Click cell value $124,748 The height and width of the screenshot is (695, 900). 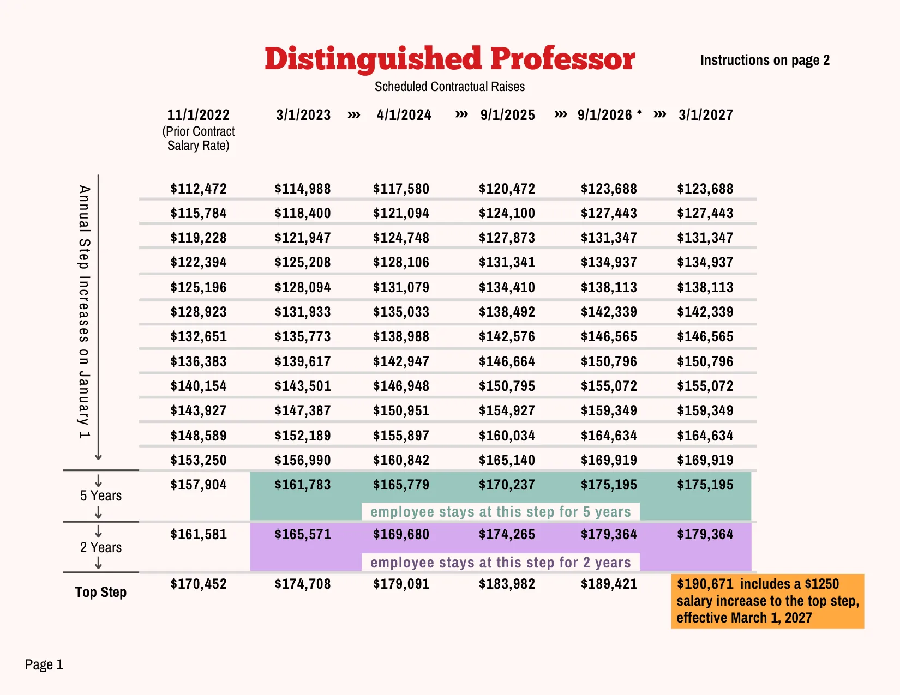tap(401, 238)
